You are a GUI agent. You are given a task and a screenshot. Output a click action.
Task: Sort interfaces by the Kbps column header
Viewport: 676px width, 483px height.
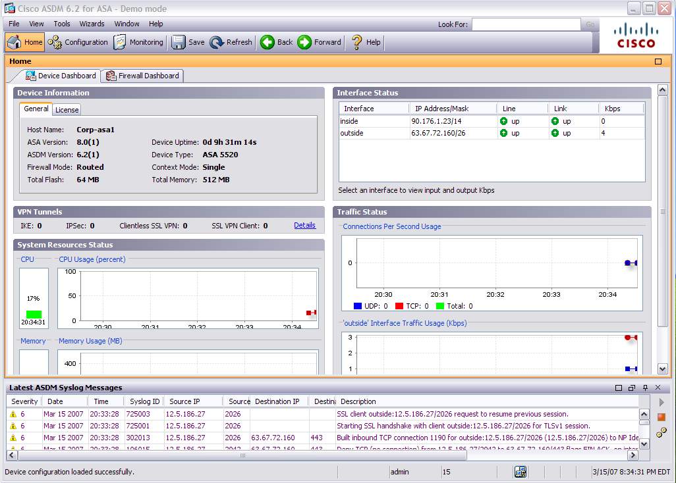(622, 109)
